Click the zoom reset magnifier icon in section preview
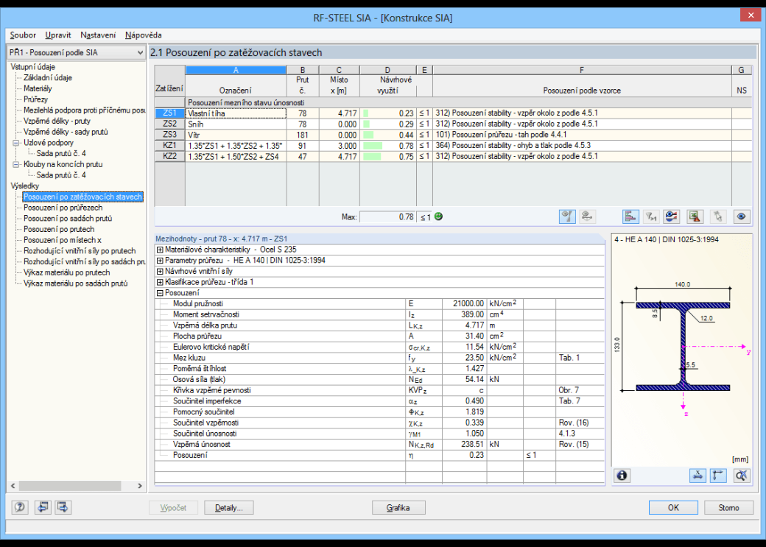Screen dimensions: 766x547 click(741, 475)
